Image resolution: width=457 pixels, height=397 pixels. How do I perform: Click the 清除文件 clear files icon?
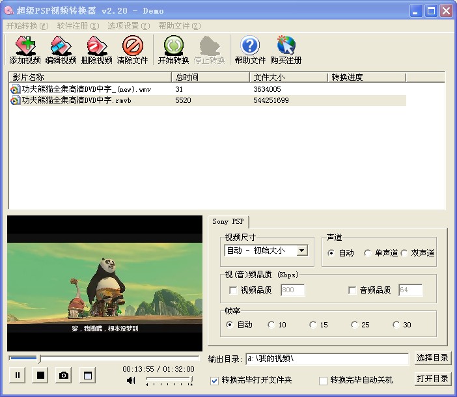(x=133, y=49)
